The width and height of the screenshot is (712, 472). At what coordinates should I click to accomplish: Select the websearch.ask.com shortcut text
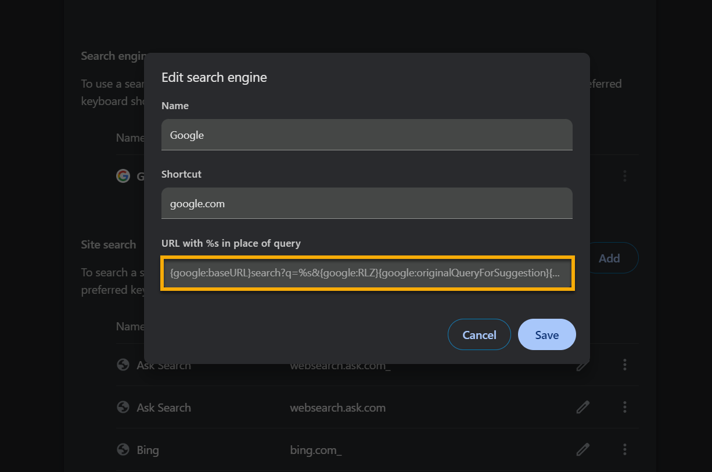pos(337,408)
